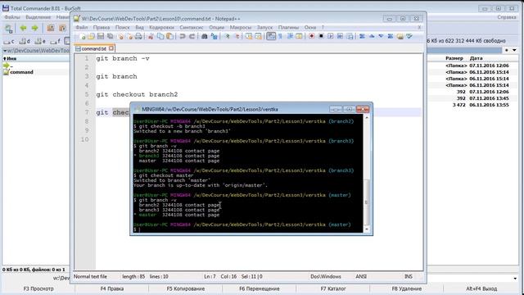Screen dimensions: 524x295
Task: Click the Print icon in Notepad++ toolbar
Action: [138, 36]
